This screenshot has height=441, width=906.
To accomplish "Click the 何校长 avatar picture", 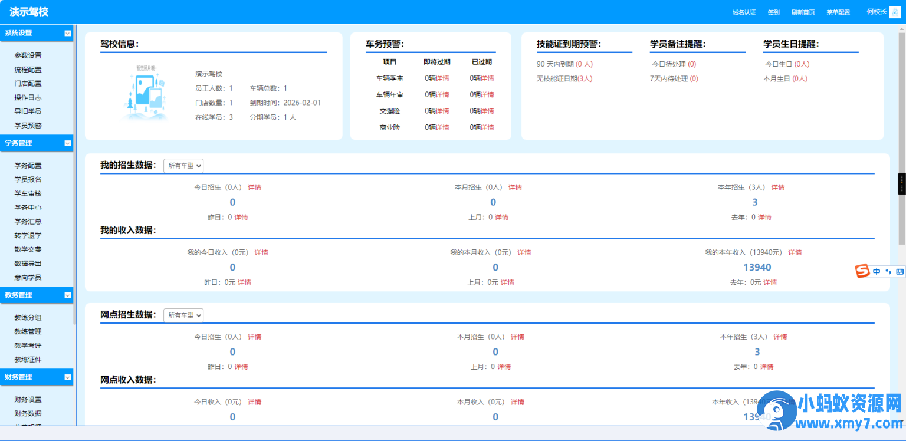I will (895, 11).
